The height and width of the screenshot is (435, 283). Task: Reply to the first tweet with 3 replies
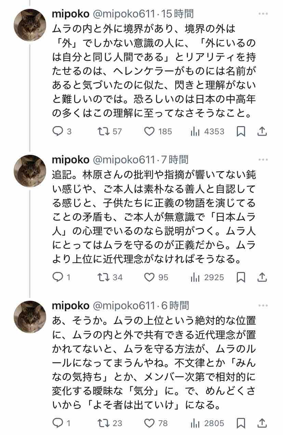(58, 132)
